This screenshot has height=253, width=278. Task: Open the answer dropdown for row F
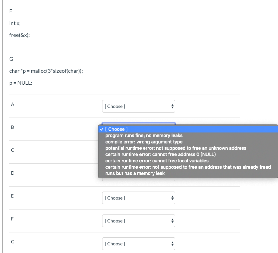(x=138, y=221)
